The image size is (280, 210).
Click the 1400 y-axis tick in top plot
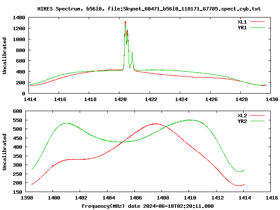pyautogui.click(x=19, y=17)
